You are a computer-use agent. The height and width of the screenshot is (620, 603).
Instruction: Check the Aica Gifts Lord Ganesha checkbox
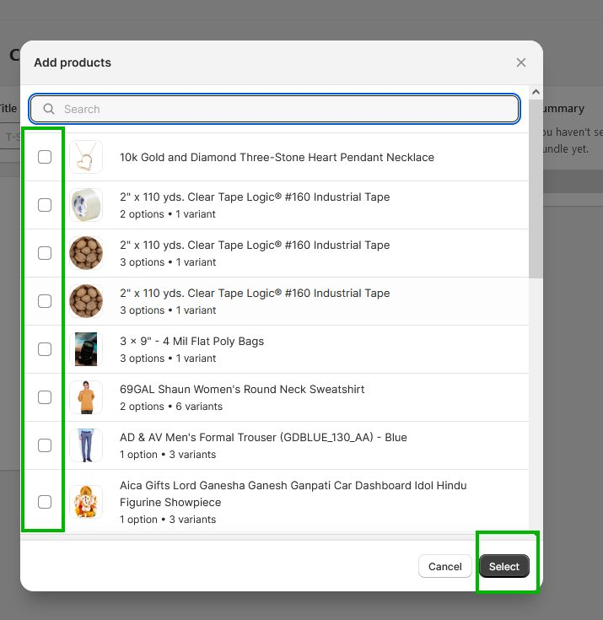(x=45, y=502)
